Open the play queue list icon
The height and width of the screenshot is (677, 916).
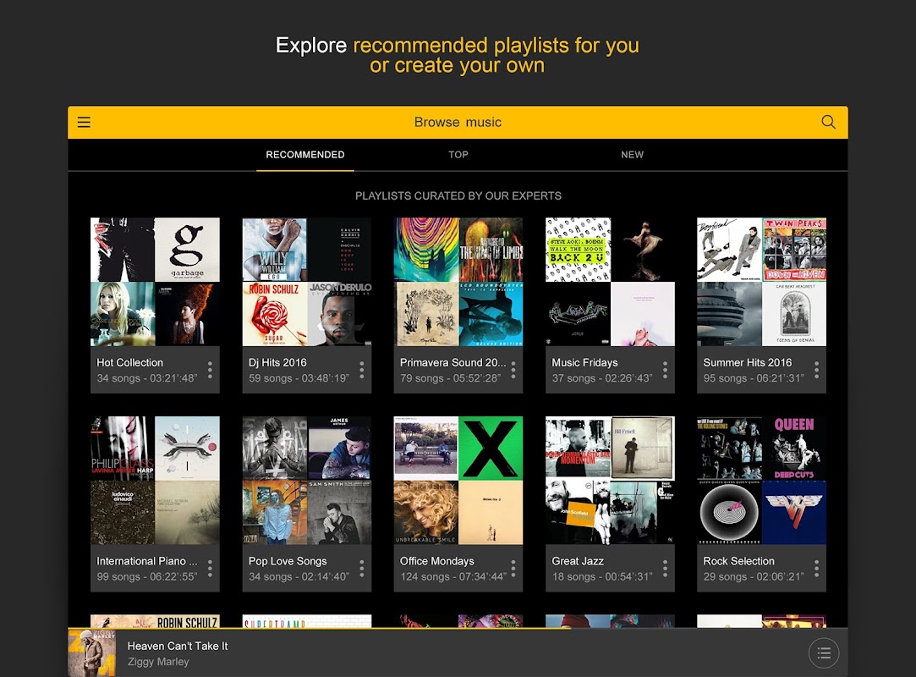[x=824, y=653]
